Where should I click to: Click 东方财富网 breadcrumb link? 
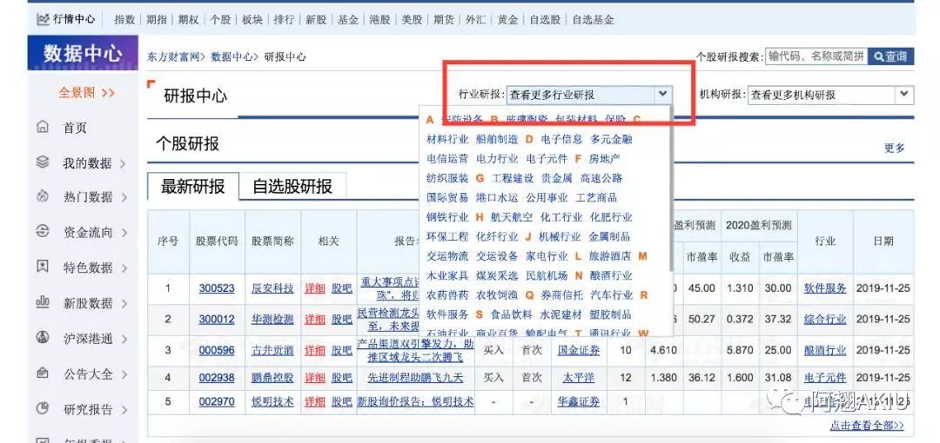tap(173, 56)
